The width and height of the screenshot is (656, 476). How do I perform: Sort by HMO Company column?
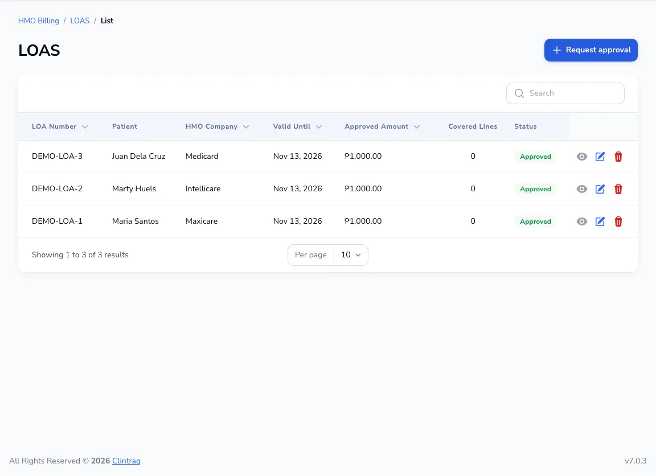[217, 126]
